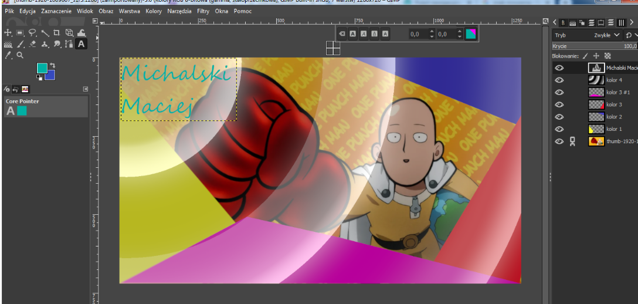Select the Fuzzy Select magic wand tool

click(x=45, y=33)
